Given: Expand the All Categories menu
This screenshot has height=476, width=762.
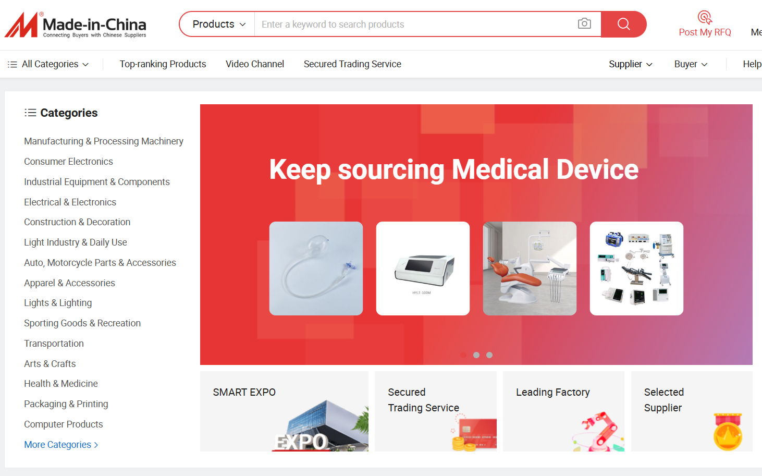Looking at the screenshot, I should (x=48, y=64).
